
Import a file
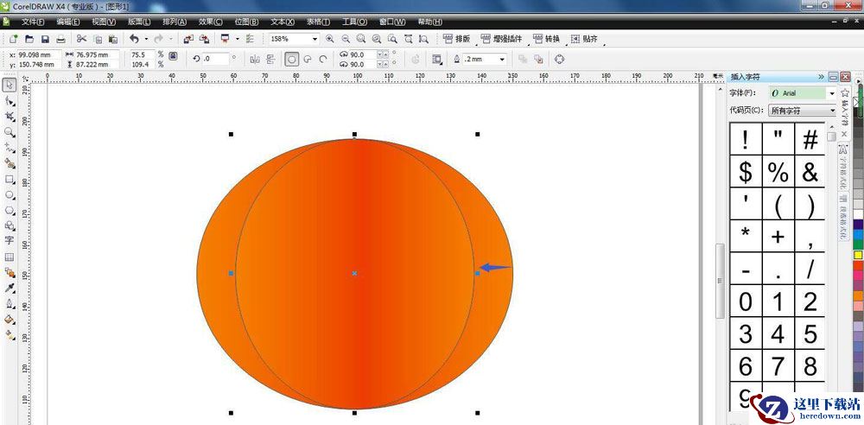pos(188,39)
